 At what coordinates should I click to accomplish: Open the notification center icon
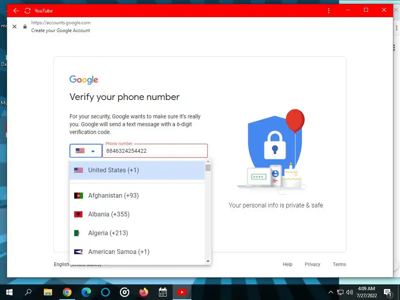388,292
